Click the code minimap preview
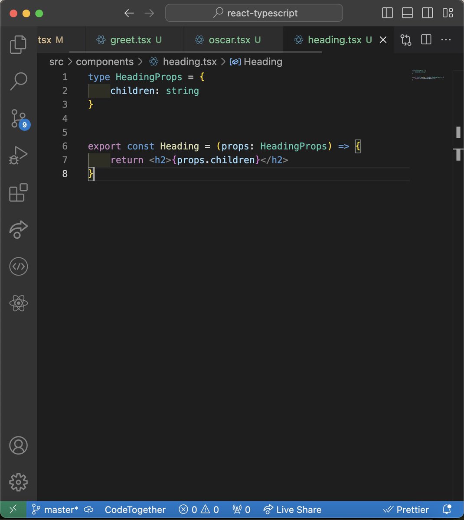 [x=428, y=75]
